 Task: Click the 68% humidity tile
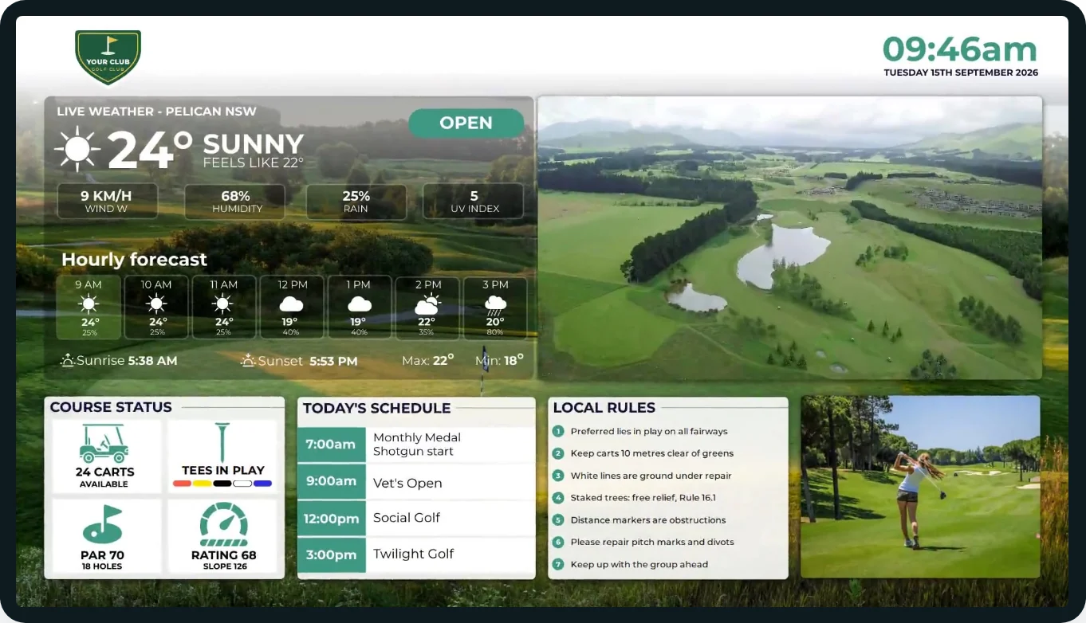(x=235, y=202)
